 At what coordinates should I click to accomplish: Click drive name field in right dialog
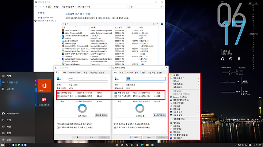tap(146, 79)
